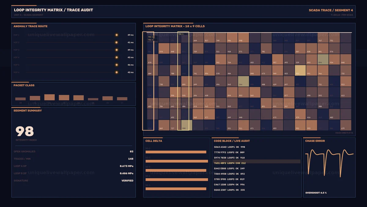This screenshot has width=367, height=207.
Task: Select the SD-1 Cell Delta bar
Action: (x=176, y=152)
